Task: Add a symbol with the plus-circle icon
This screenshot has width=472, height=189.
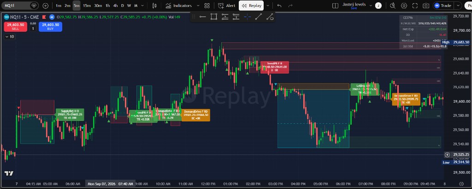Action: (46, 6)
